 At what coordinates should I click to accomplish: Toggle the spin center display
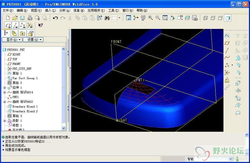click(136, 18)
